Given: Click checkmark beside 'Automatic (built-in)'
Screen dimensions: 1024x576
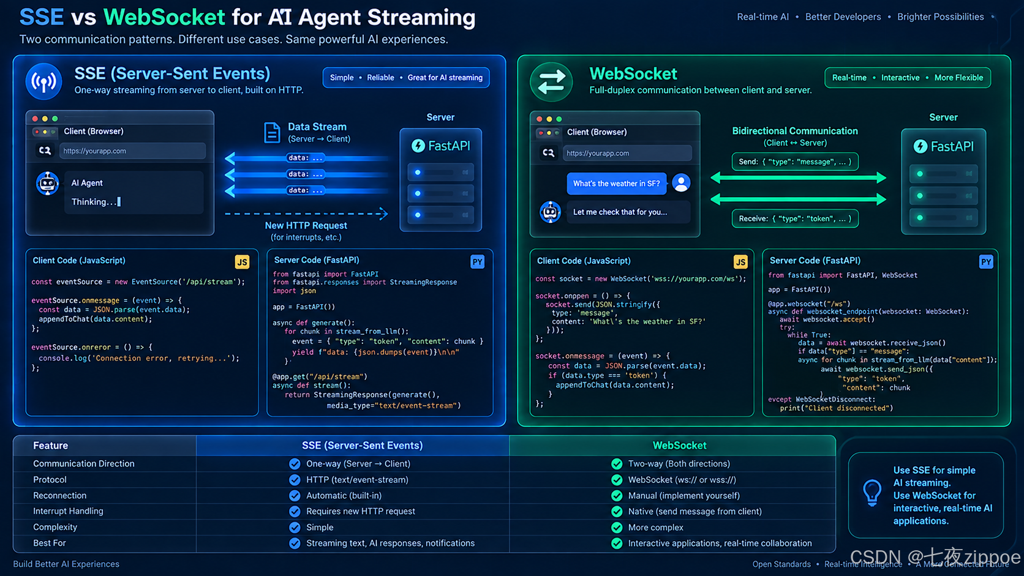Looking at the screenshot, I should [x=295, y=496].
